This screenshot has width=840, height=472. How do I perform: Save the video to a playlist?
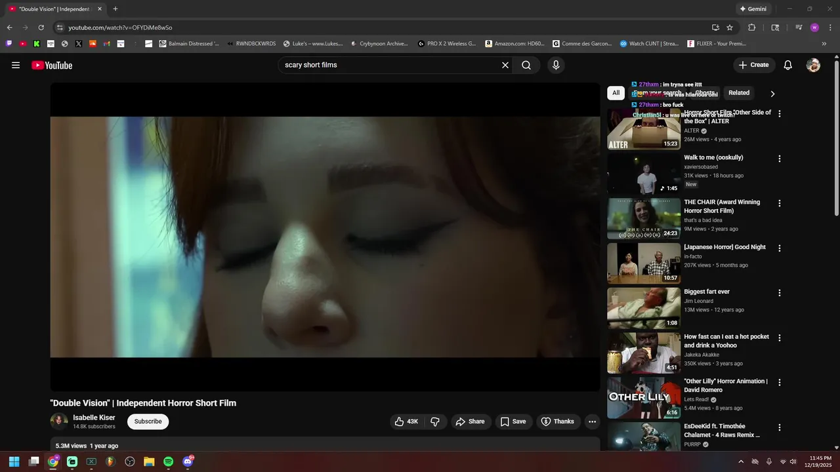click(x=513, y=422)
